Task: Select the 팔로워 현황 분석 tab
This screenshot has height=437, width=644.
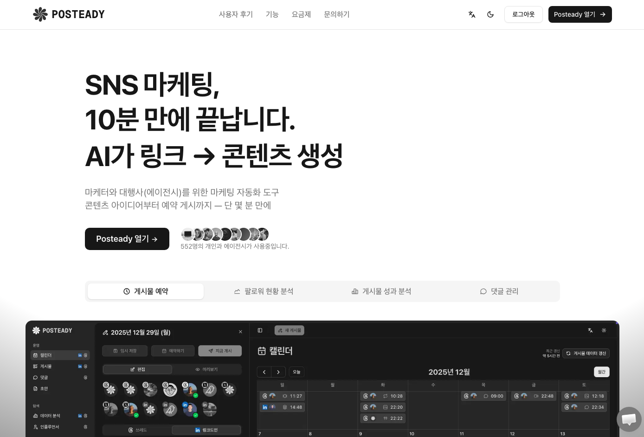Action: (x=264, y=291)
